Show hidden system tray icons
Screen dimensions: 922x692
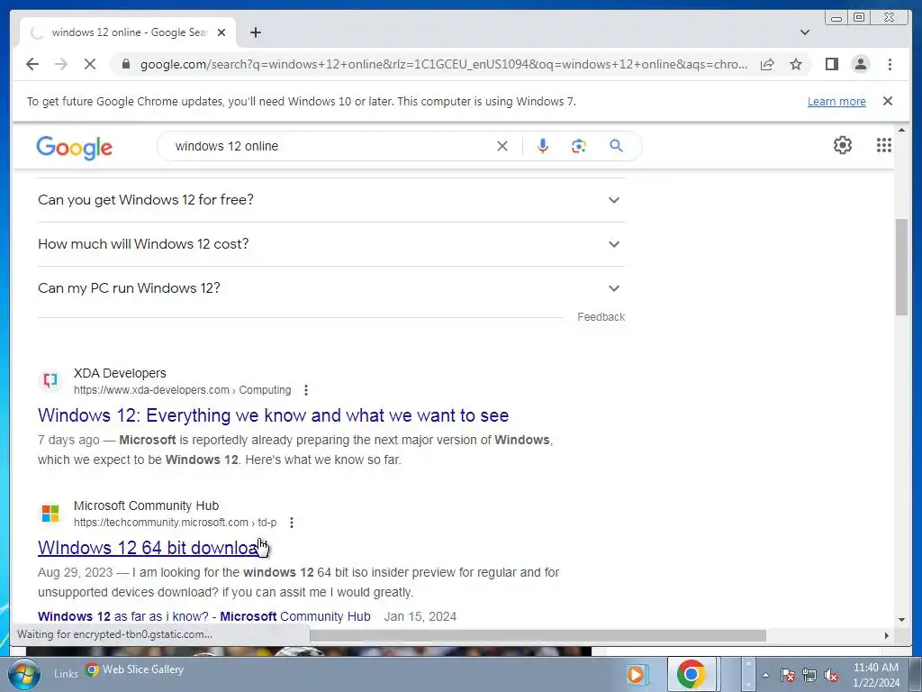765,676
